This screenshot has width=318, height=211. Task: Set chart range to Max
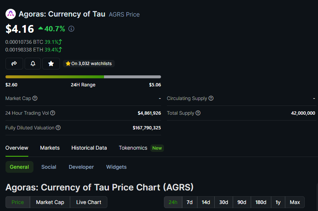295,202
